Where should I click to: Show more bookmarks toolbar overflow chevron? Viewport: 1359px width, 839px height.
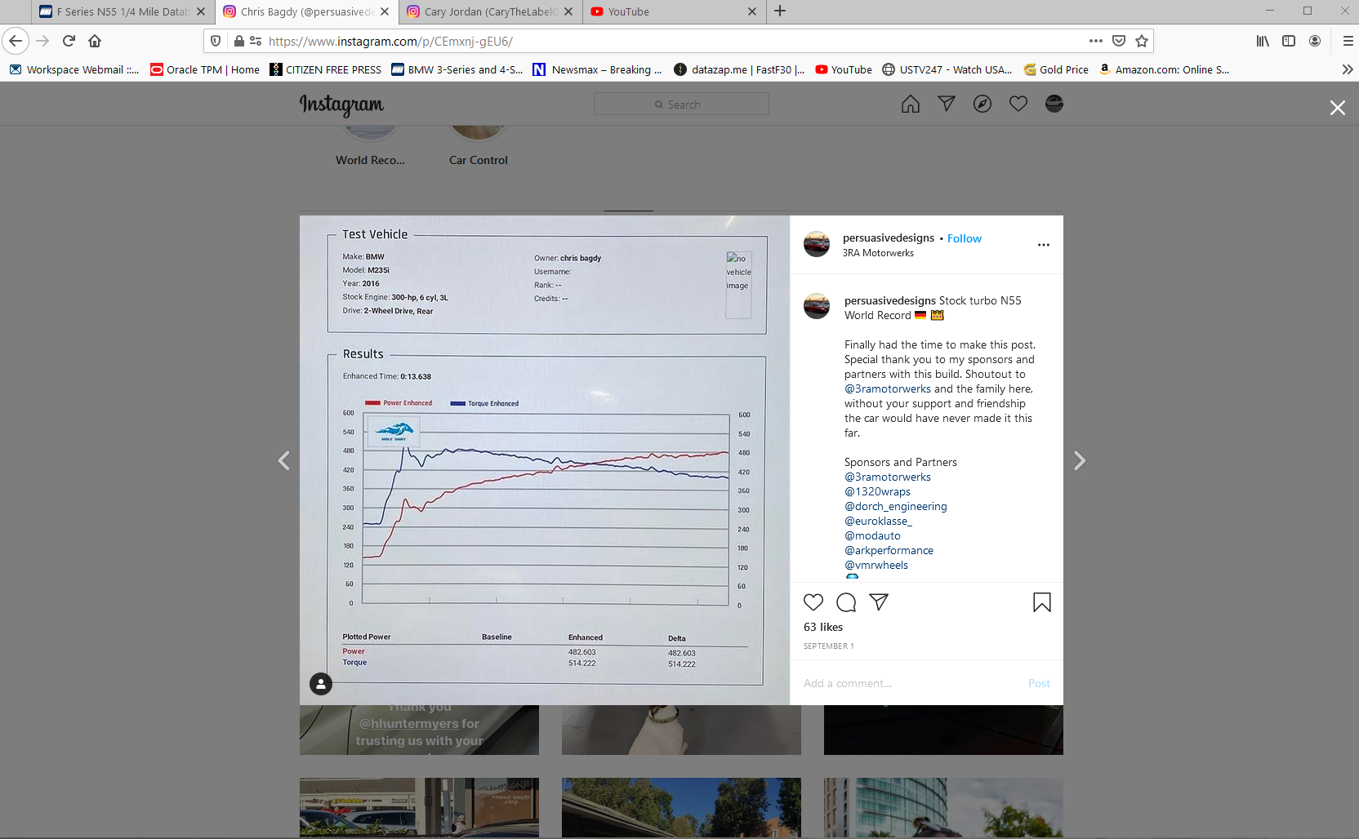(x=1348, y=69)
